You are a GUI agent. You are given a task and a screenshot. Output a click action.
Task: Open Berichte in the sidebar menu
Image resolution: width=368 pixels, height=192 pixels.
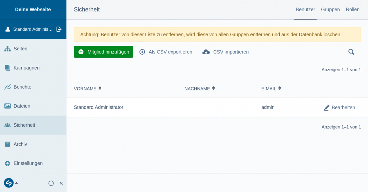coord(33,87)
